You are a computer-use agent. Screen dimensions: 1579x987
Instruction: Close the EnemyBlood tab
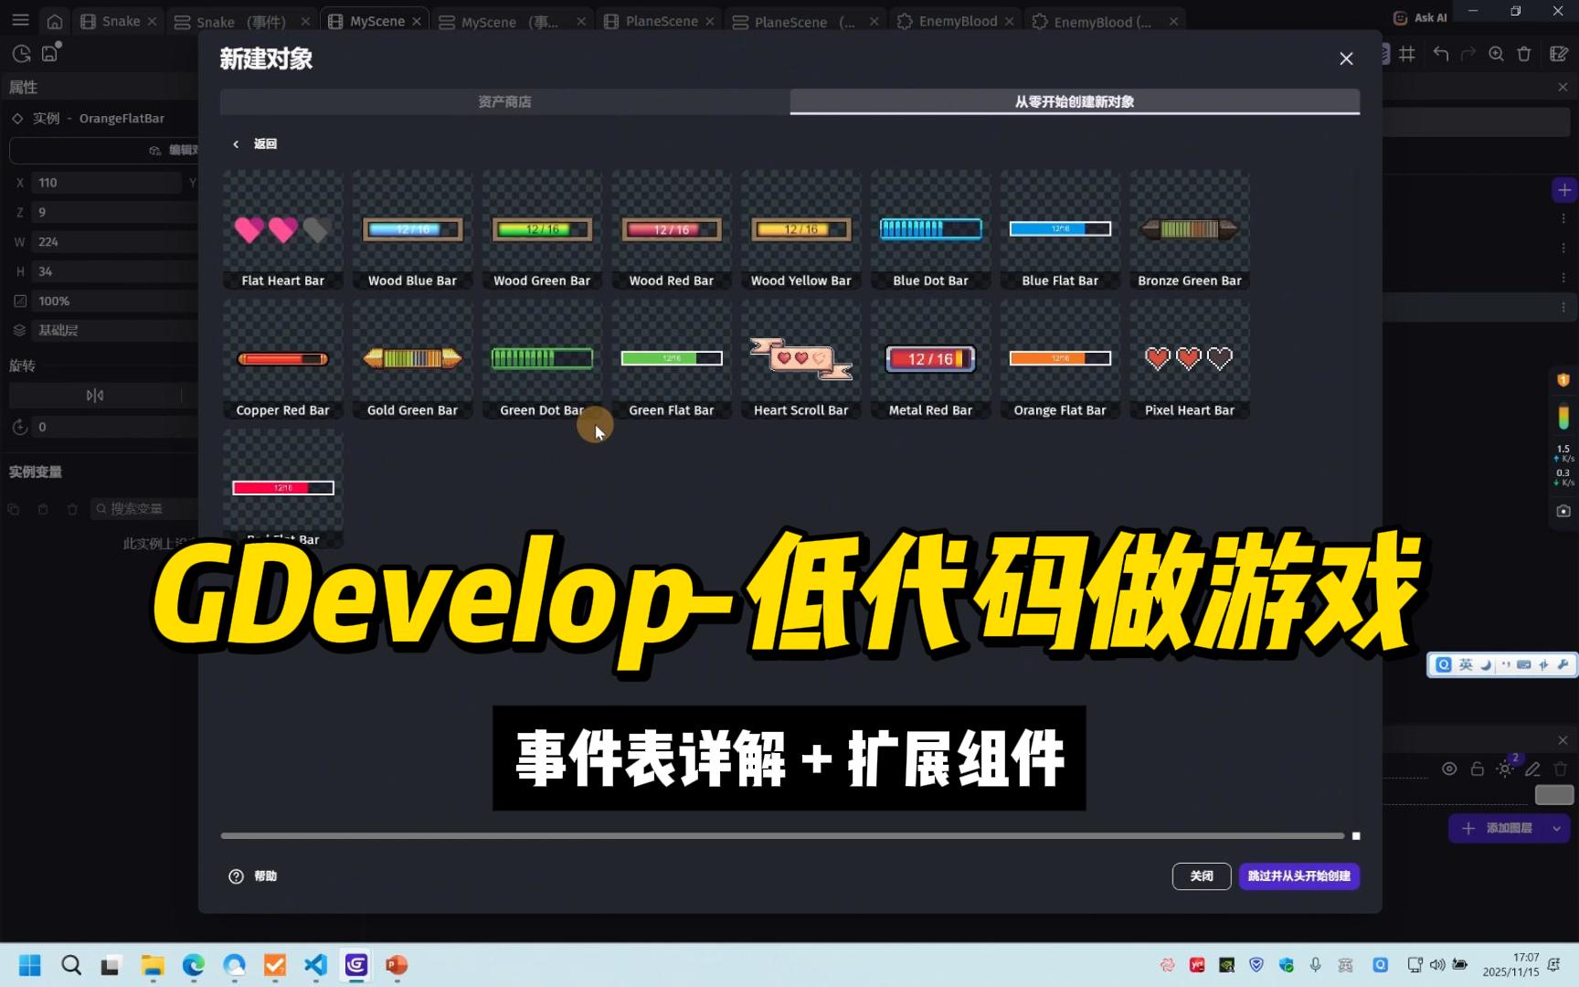[x=1009, y=21]
